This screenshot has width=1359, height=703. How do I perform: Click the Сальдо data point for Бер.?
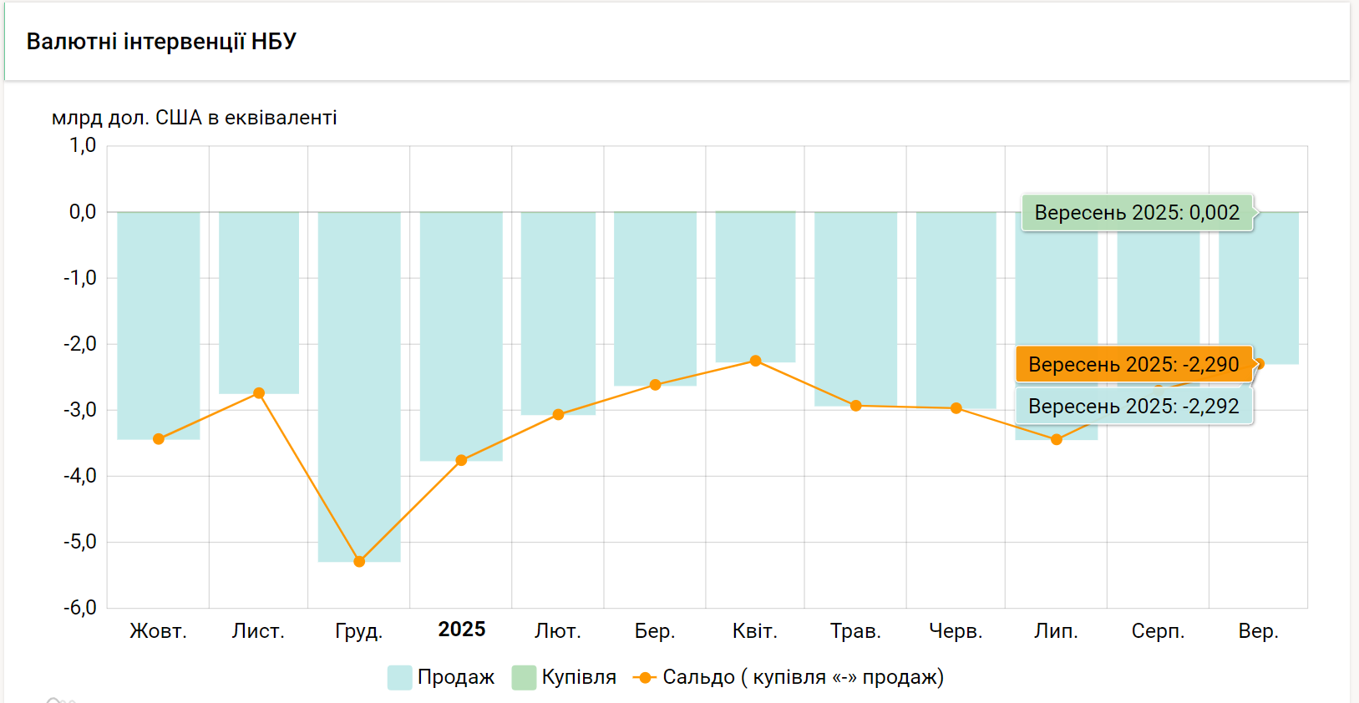655,385
